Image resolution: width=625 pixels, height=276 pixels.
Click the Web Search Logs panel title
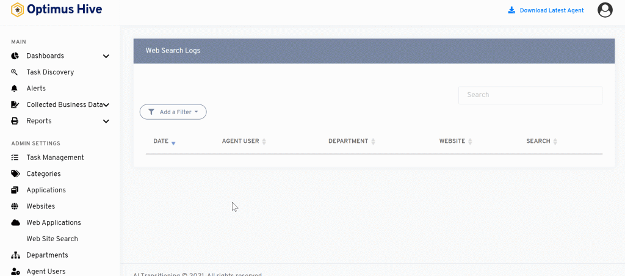click(173, 51)
